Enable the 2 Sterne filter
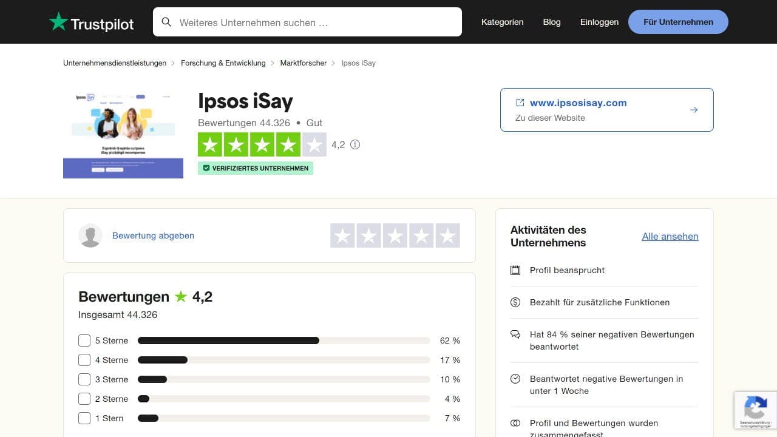The width and height of the screenshot is (777, 437). (x=84, y=399)
